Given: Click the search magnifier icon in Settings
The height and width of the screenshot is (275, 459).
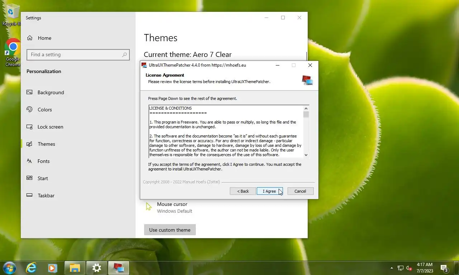Looking at the screenshot, I should 124,54.
